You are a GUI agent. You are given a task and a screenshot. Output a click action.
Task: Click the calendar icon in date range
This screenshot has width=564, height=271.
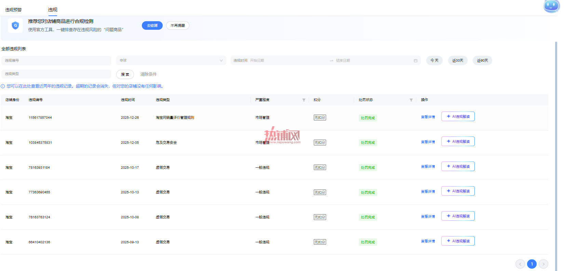[x=416, y=61]
